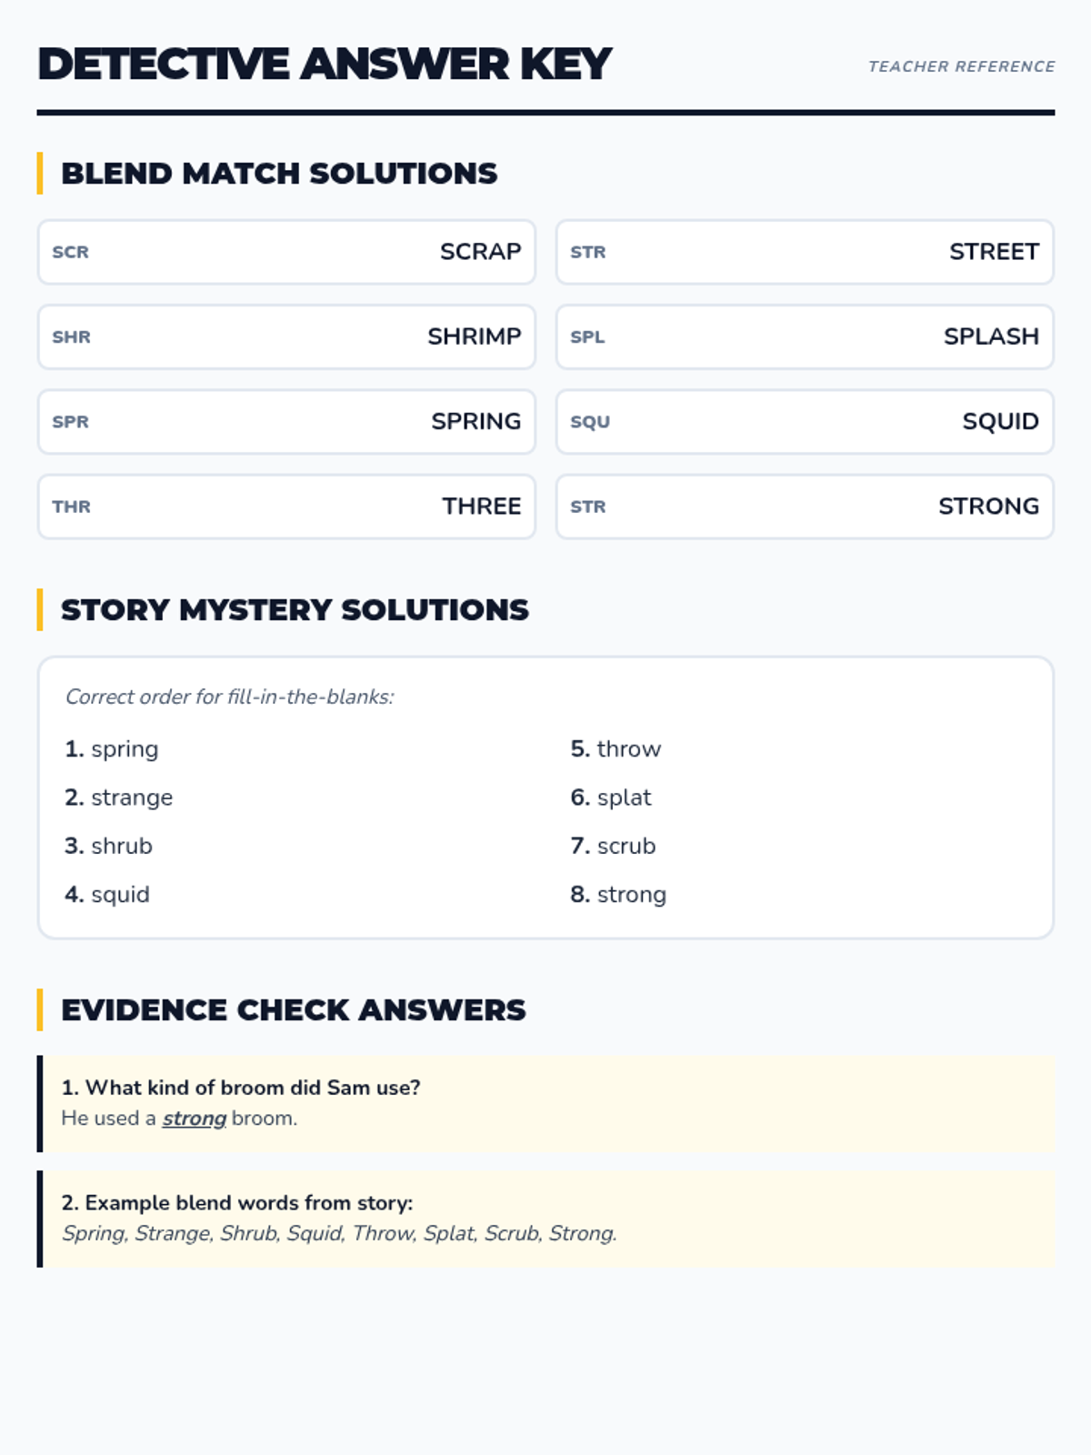
Task: Click the question about Sam's broom
Action: pyautogui.click(x=241, y=1088)
